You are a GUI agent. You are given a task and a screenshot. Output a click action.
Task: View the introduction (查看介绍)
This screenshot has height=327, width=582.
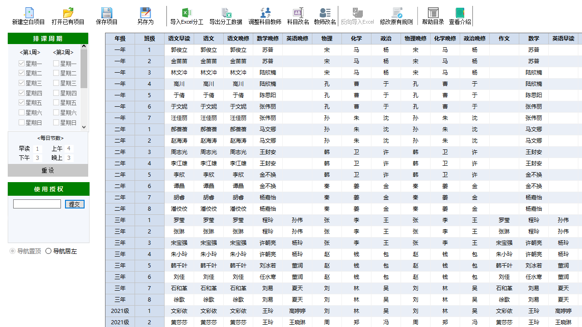[x=460, y=15]
